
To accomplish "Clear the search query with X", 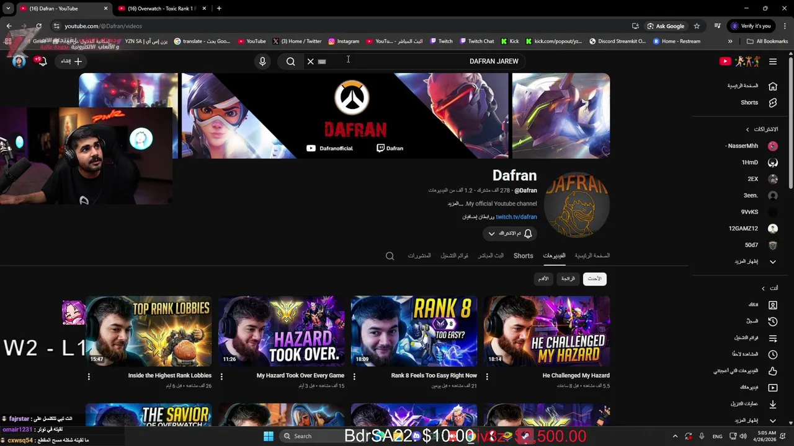I will tap(310, 61).
